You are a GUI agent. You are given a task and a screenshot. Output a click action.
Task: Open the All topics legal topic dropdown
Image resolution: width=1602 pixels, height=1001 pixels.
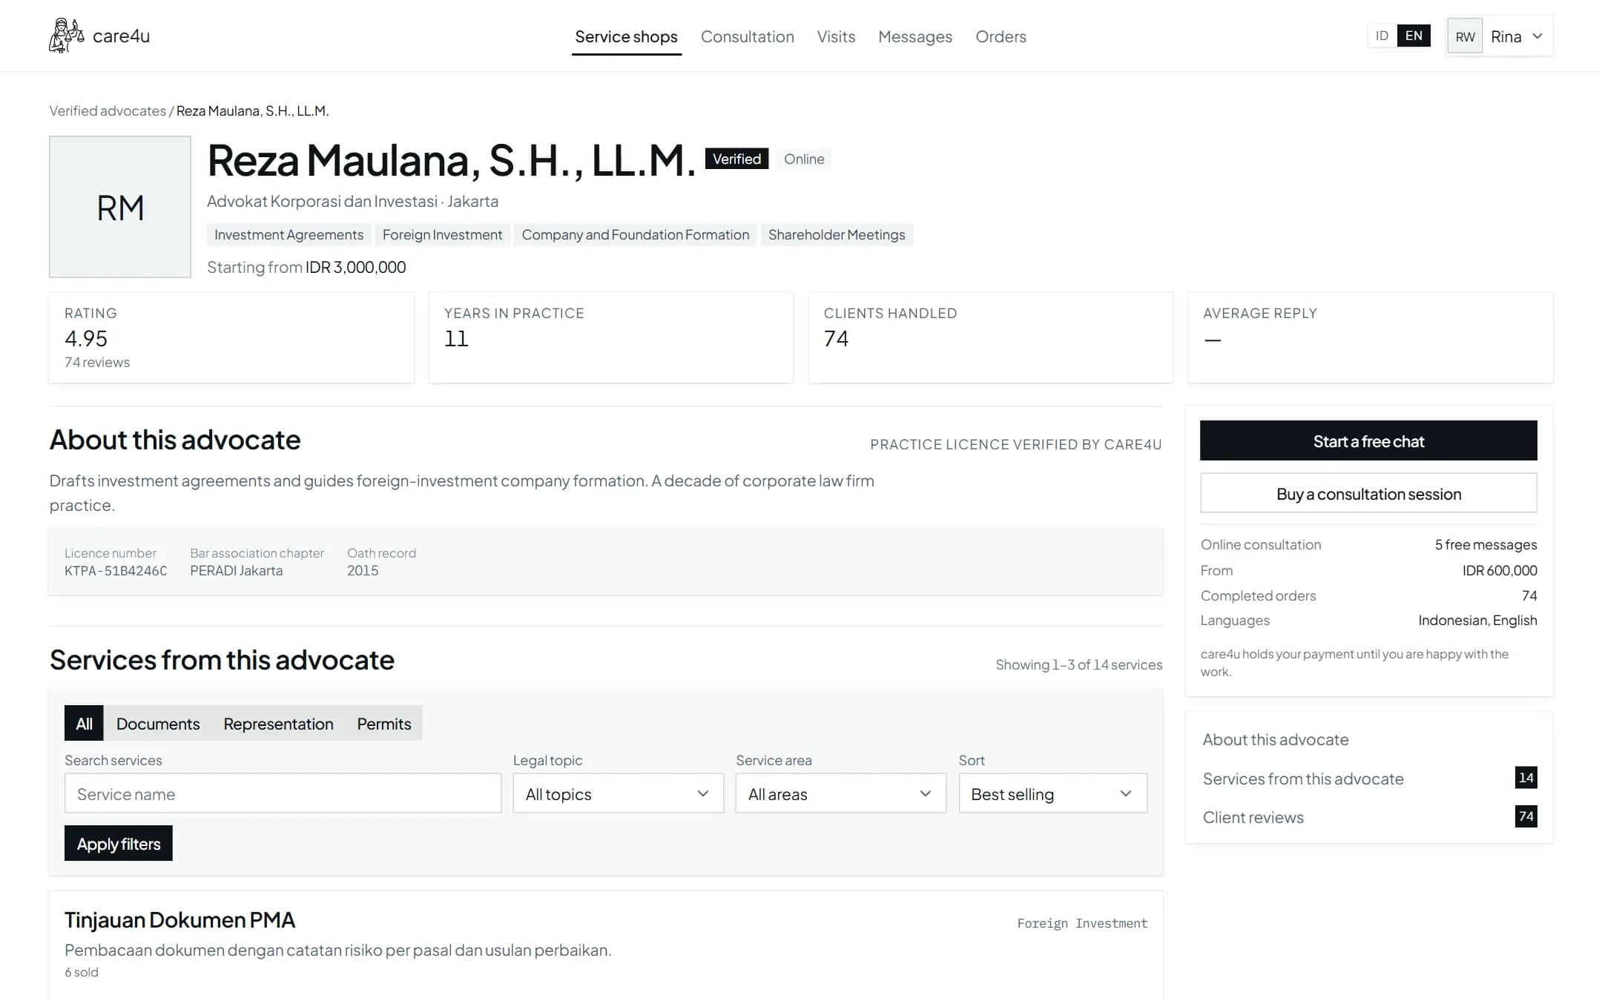tap(618, 793)
